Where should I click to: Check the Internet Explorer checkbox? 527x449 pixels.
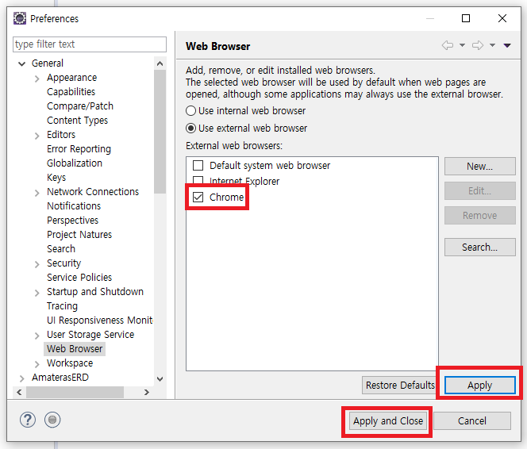pyautogui.click(x=198, y=180)
